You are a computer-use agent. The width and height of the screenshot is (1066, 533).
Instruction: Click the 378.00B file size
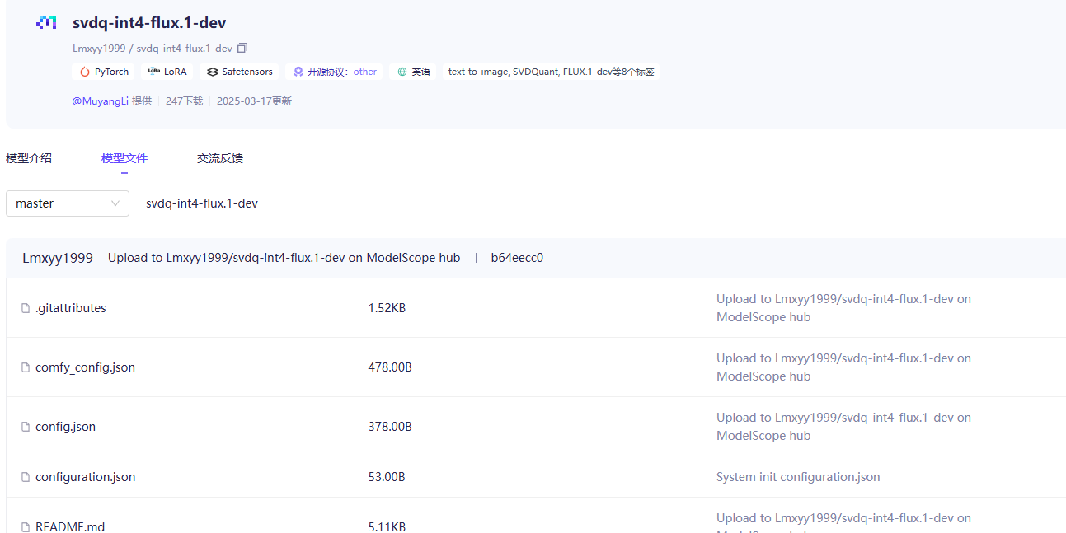(x=390, y=427)
